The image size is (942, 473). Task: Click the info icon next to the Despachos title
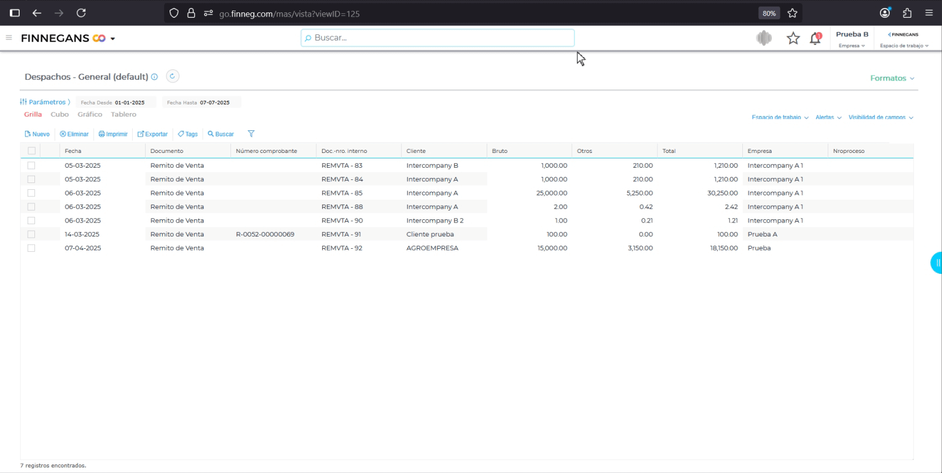point(154,77)
